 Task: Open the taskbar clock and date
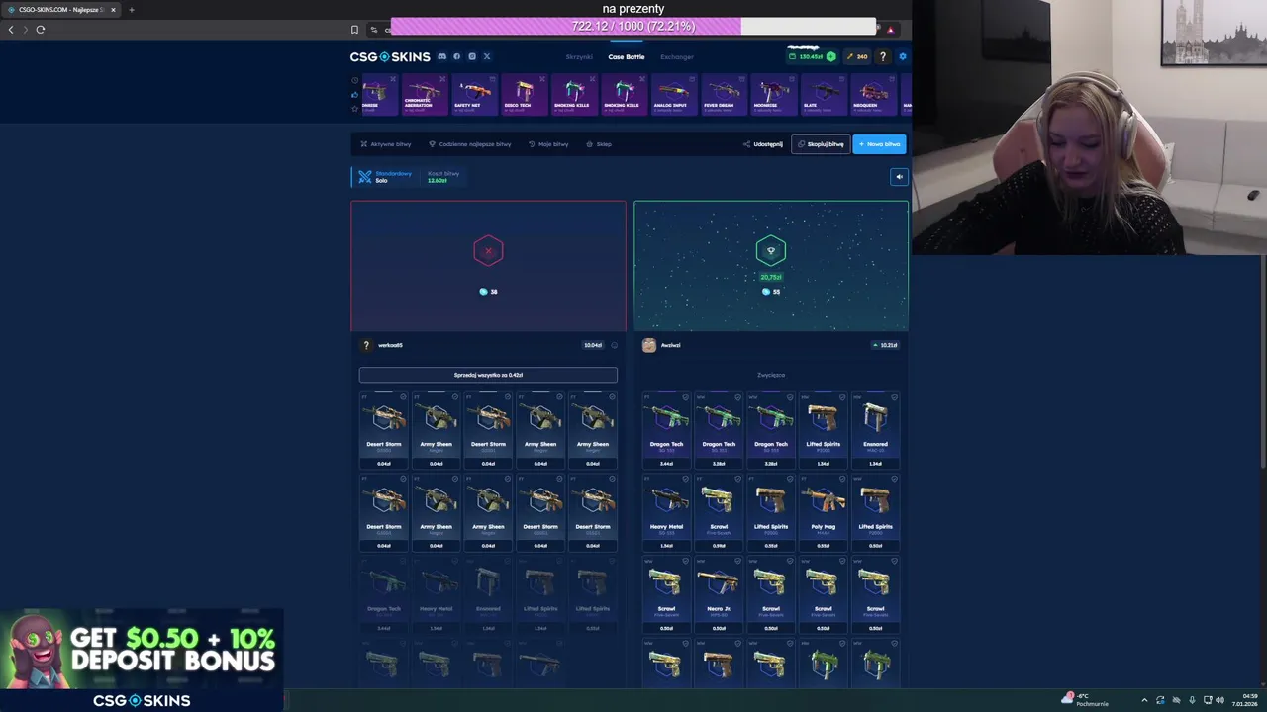point(1244,700)
